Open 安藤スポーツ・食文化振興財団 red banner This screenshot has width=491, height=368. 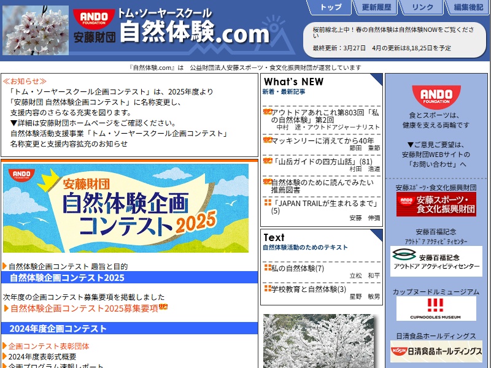[436, 204]
